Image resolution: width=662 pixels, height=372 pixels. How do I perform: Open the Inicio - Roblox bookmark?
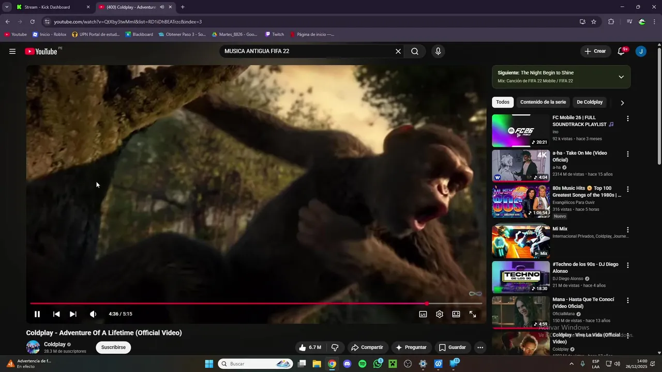(x=50, y=35)
